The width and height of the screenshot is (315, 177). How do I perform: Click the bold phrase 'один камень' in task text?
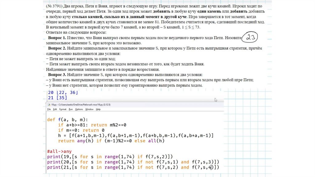209,11
